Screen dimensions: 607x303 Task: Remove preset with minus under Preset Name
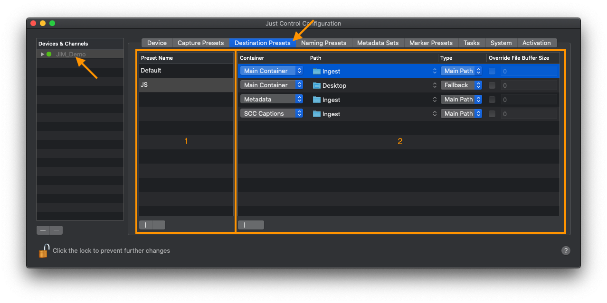click(159, 225)
